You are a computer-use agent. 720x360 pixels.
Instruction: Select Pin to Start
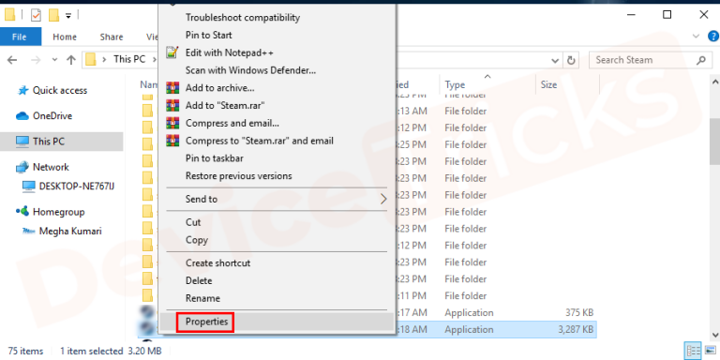point(208,35)
